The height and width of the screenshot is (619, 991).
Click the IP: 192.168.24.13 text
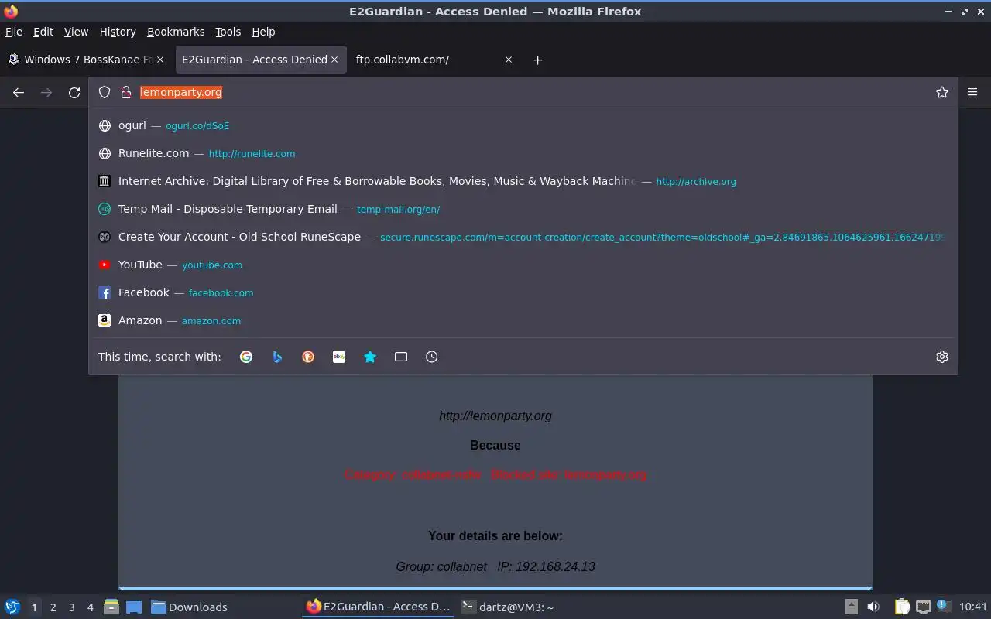[x=546, y=566]
